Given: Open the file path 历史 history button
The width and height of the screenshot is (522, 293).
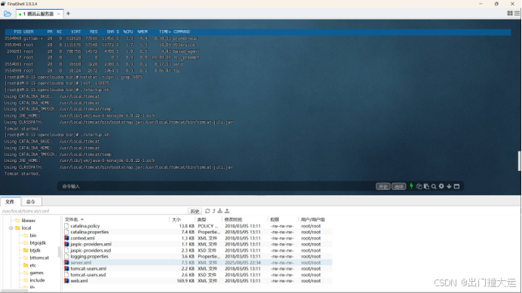Looking at the screenshot, I should point(195,211).
